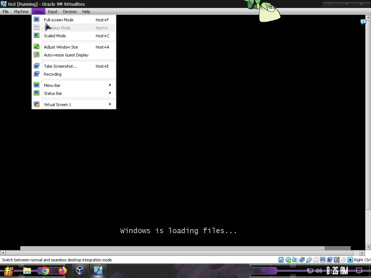Click the vertical scrollbar down arrow

[x=368, y=247]
